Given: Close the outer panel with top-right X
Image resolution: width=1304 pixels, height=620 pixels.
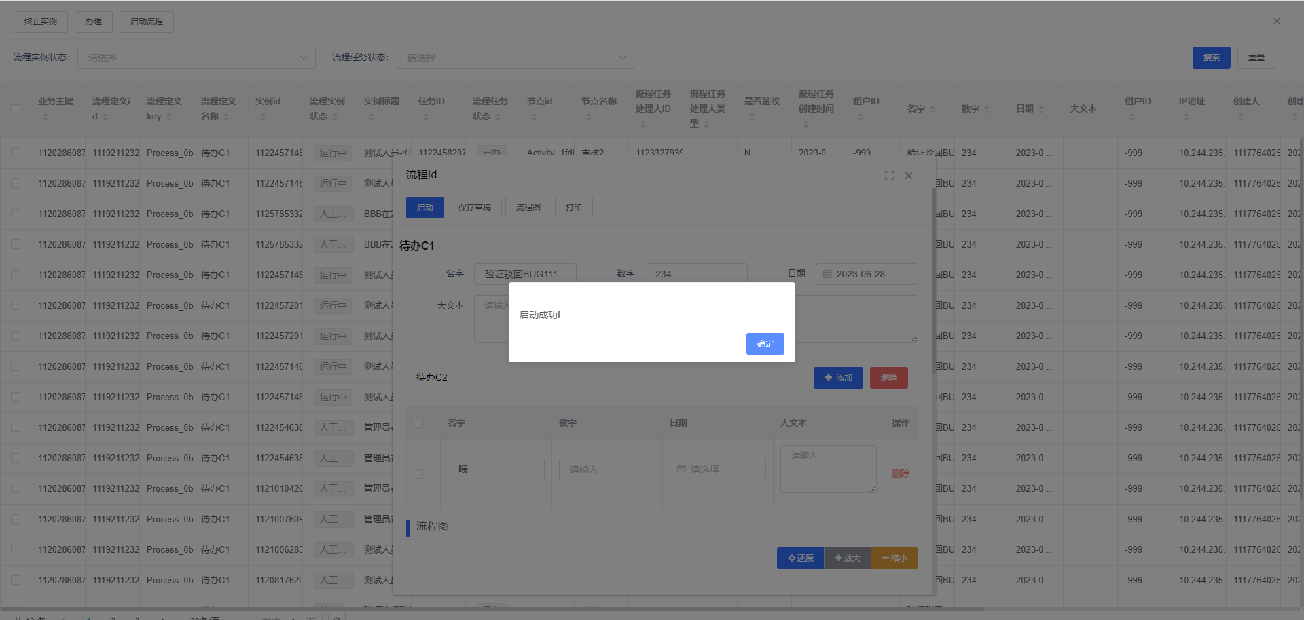Looking at the screenshot, I should pyautogui.click(x=1276, y=21).
